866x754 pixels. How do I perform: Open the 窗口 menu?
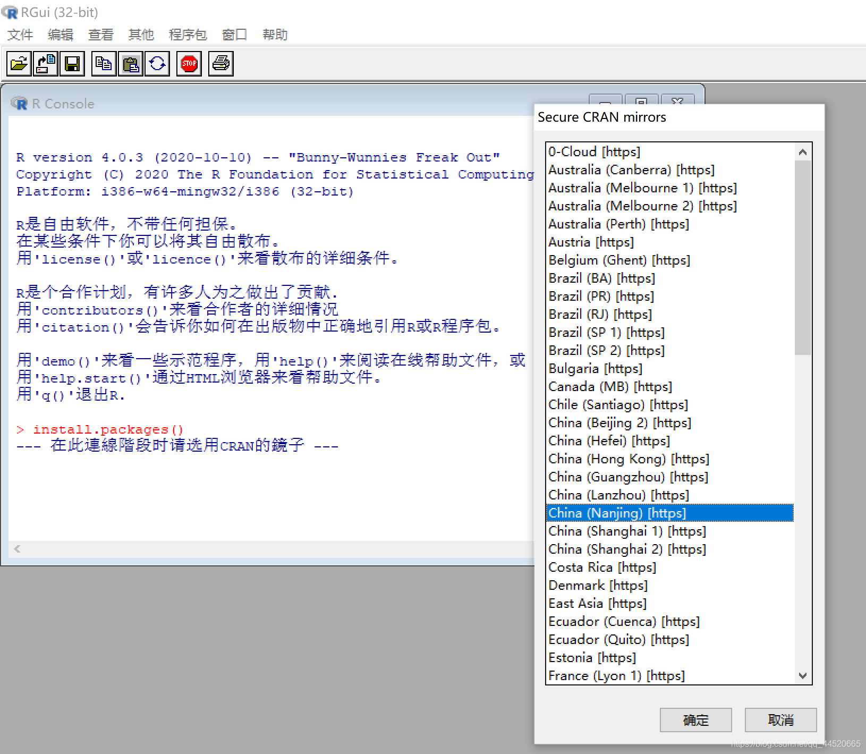235,35
